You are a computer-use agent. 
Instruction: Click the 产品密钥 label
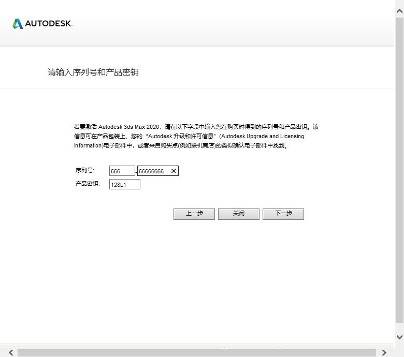coord(88,184)
